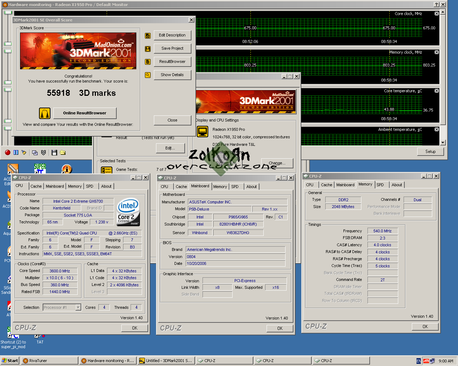Click the monitoring scrollbar up arrow
The width and height of the screenshot is (458, 366).
click(x=443, y=12)
